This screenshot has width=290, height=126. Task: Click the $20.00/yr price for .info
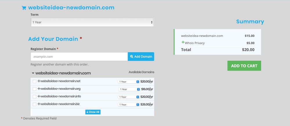click(x=147, y=97)
